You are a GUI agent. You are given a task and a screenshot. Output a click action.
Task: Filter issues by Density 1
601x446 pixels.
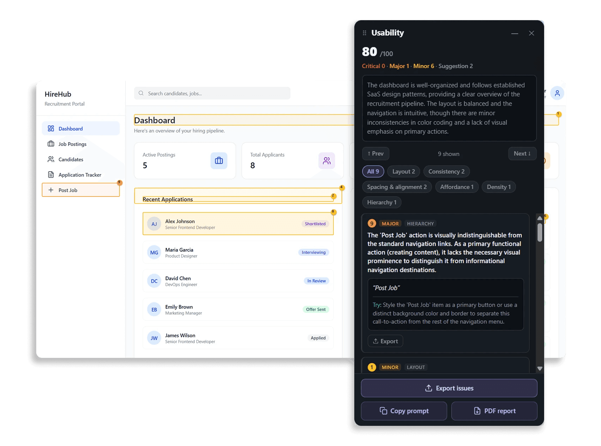(x=499, y=187)
